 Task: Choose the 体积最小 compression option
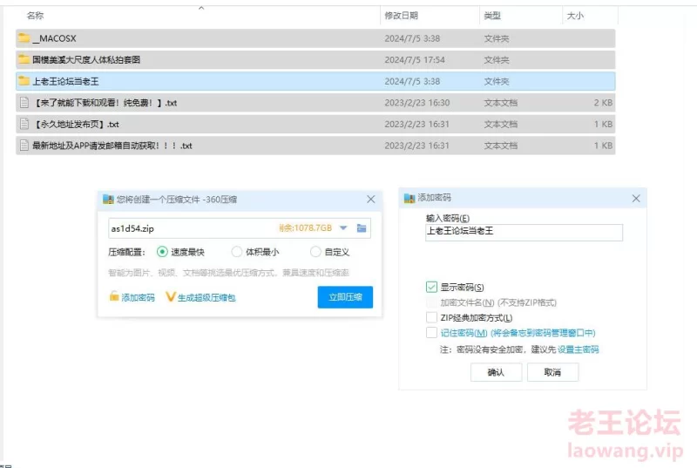point(236,252)
